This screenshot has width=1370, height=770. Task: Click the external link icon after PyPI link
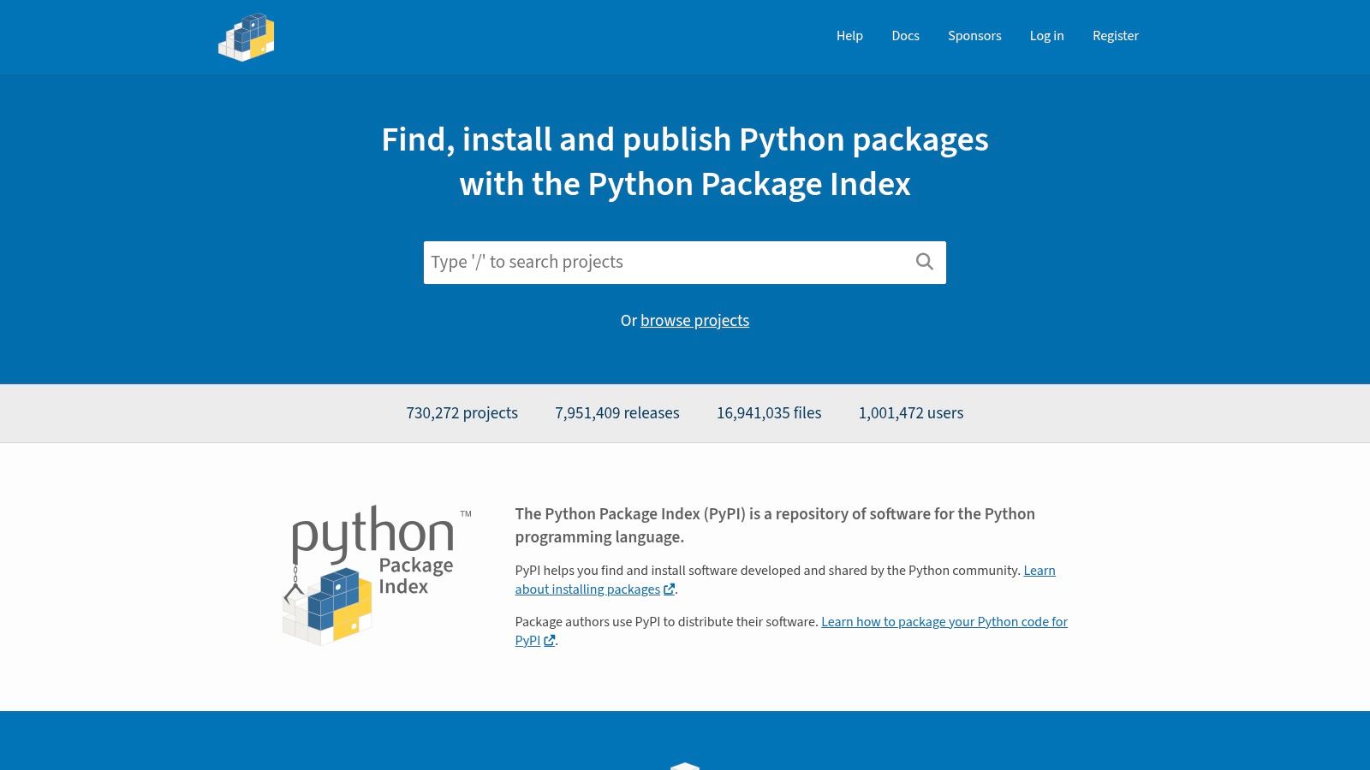(x=549, y=640)
